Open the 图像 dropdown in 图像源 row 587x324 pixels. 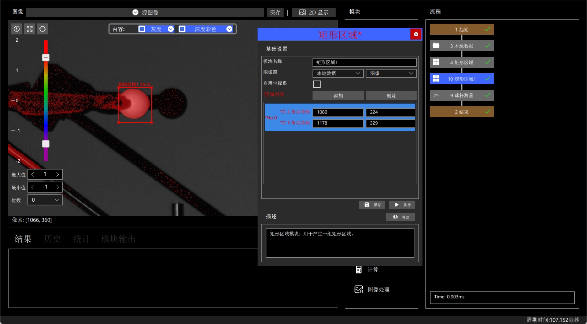tap(391, 73)
